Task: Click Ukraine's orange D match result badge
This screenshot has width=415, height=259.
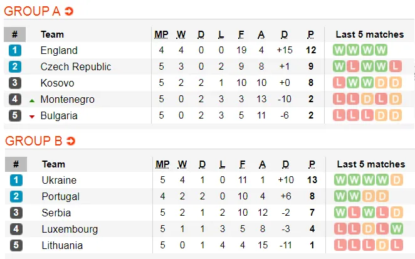Action: click(x=395, y=180)
